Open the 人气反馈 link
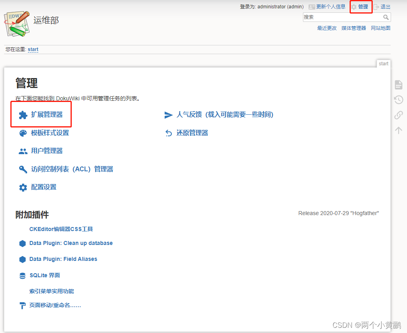Viewport: 407px width, 333px height. pos(225,114)
